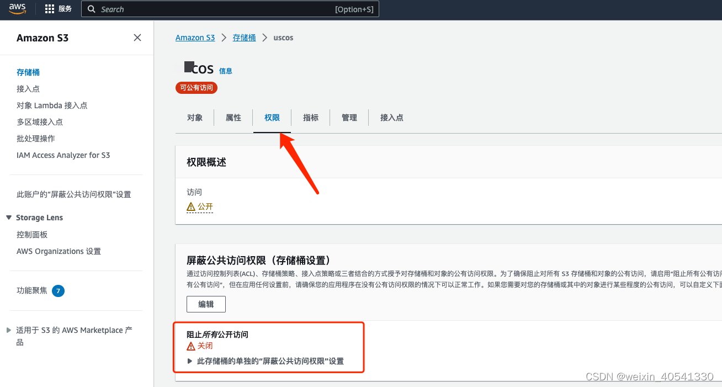Collapse the Storage Lens section

(x=9, y=218)
